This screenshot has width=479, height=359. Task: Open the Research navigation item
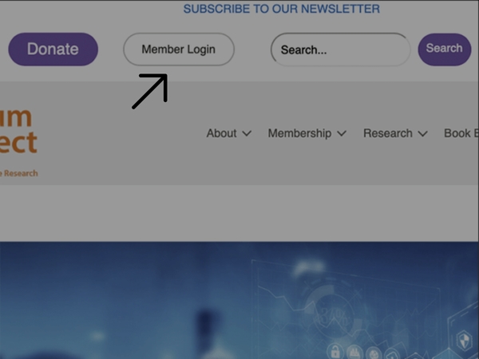388,133
